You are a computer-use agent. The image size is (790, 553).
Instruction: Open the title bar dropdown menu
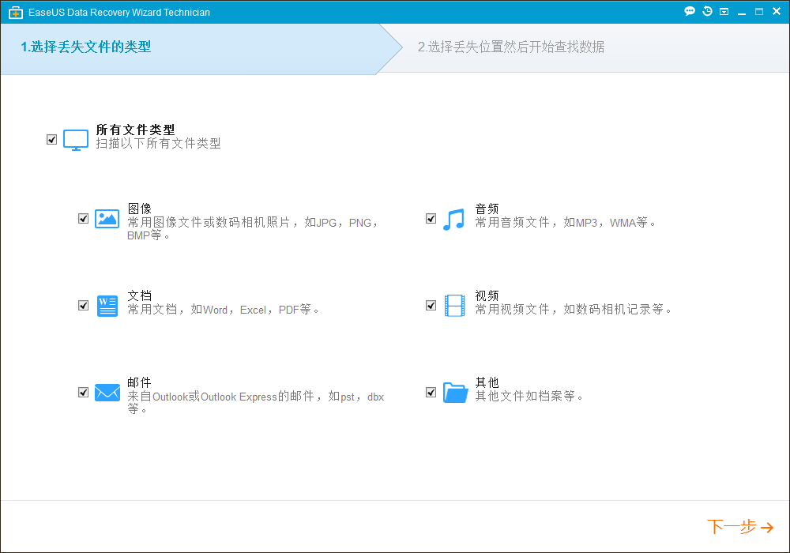724,12
